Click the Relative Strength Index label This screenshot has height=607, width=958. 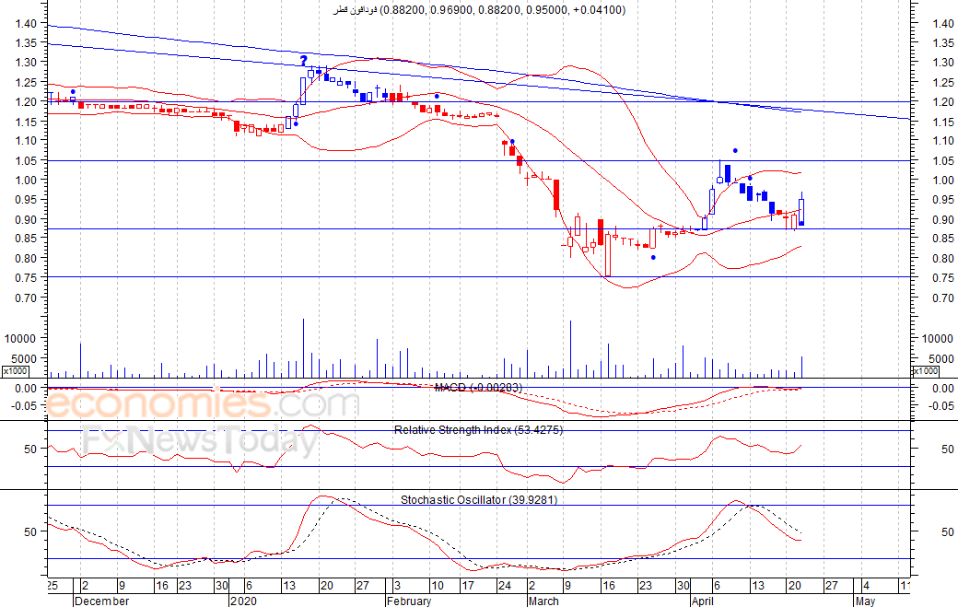click(478, 430)
